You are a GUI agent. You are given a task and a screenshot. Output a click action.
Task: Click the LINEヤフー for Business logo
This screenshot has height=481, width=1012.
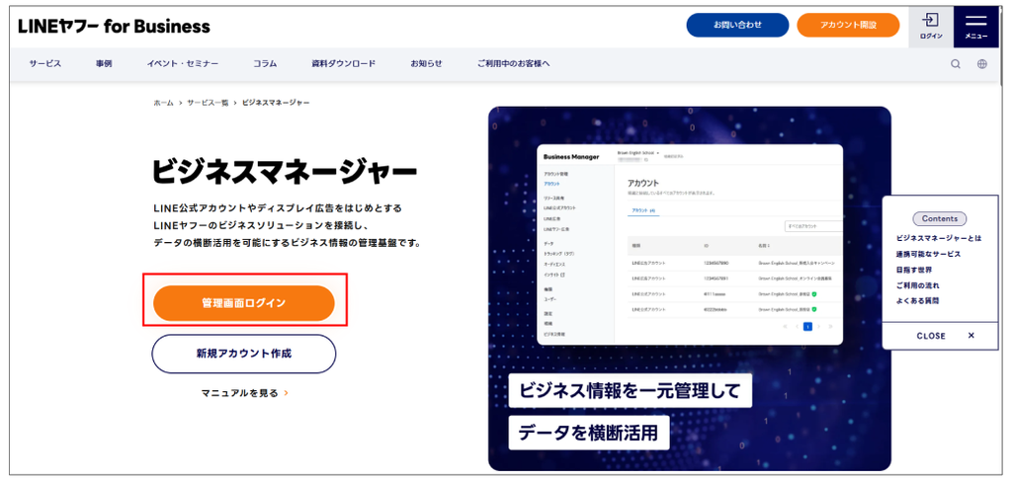click(115, 27)
